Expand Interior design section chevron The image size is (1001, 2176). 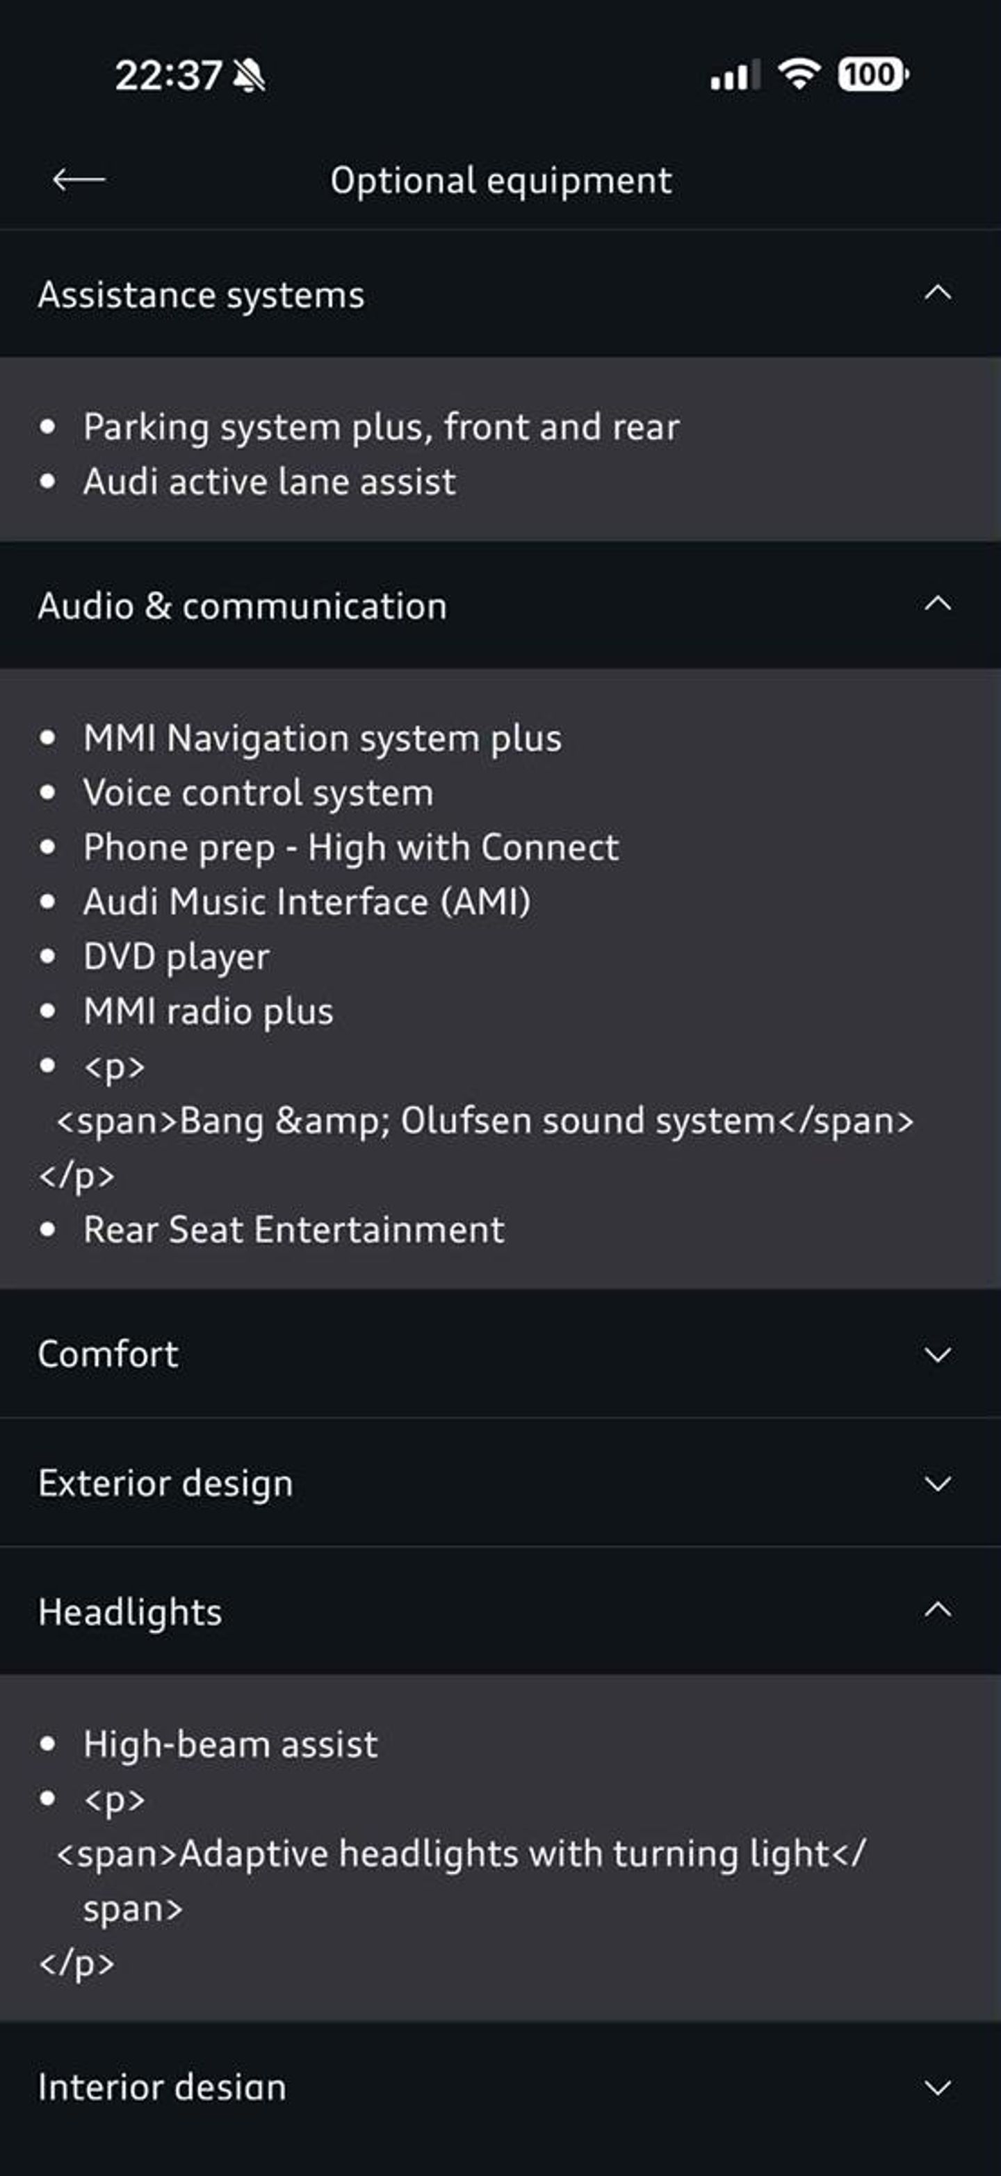[938, 2088]
